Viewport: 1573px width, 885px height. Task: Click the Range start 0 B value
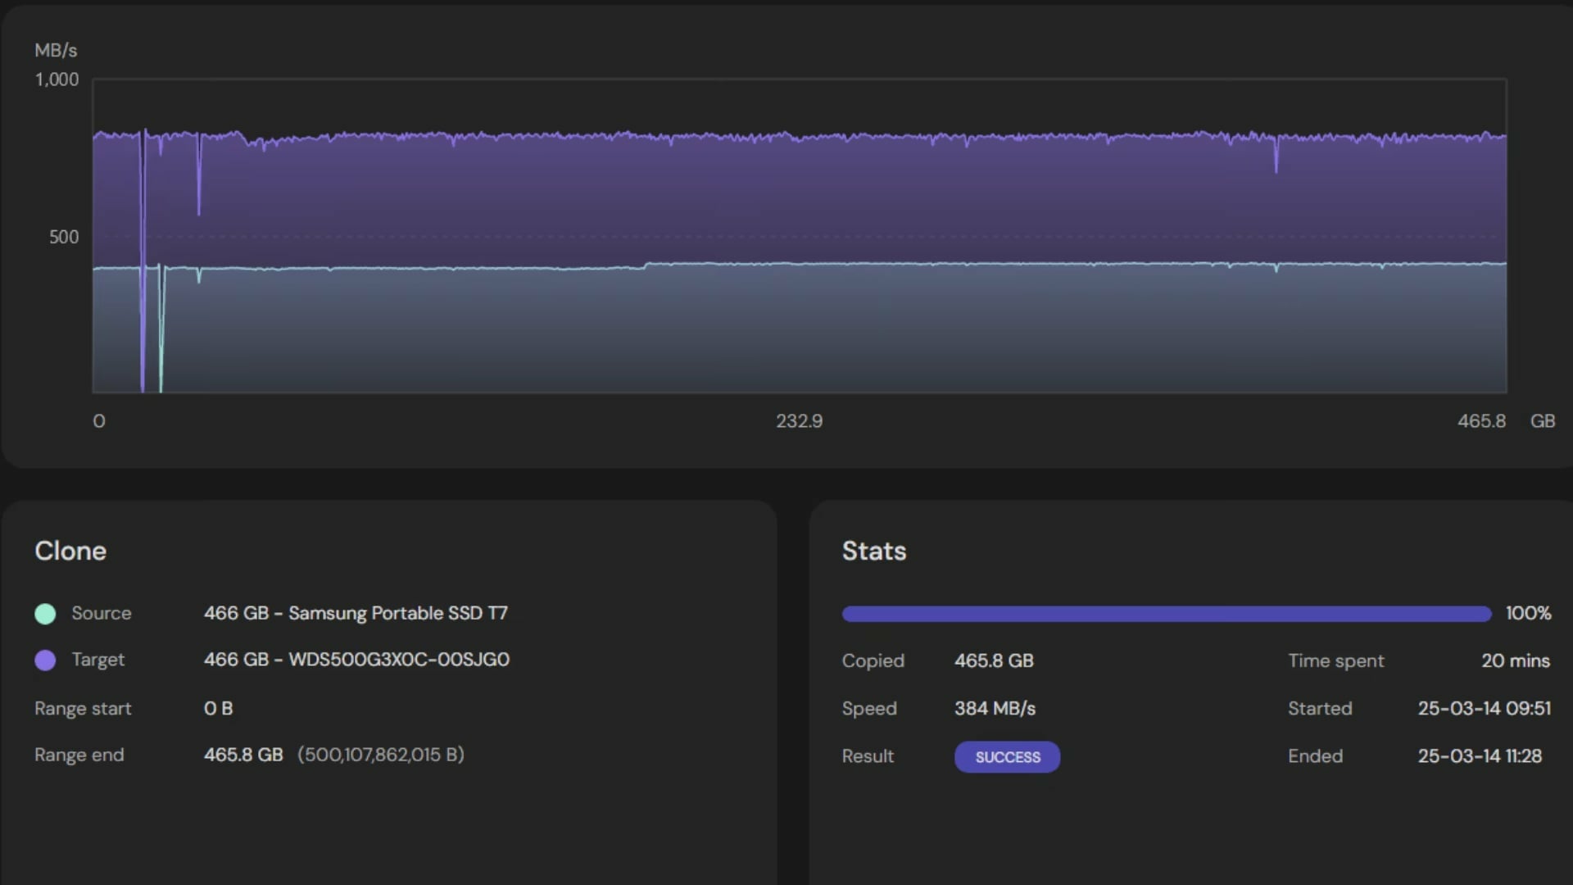(x=218, y=708)
